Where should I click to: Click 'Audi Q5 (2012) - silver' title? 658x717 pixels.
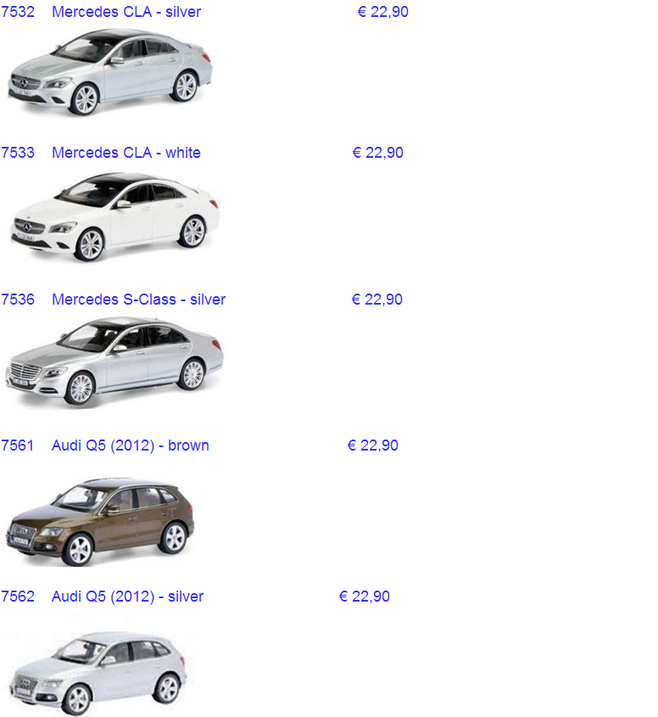[127, 597]
